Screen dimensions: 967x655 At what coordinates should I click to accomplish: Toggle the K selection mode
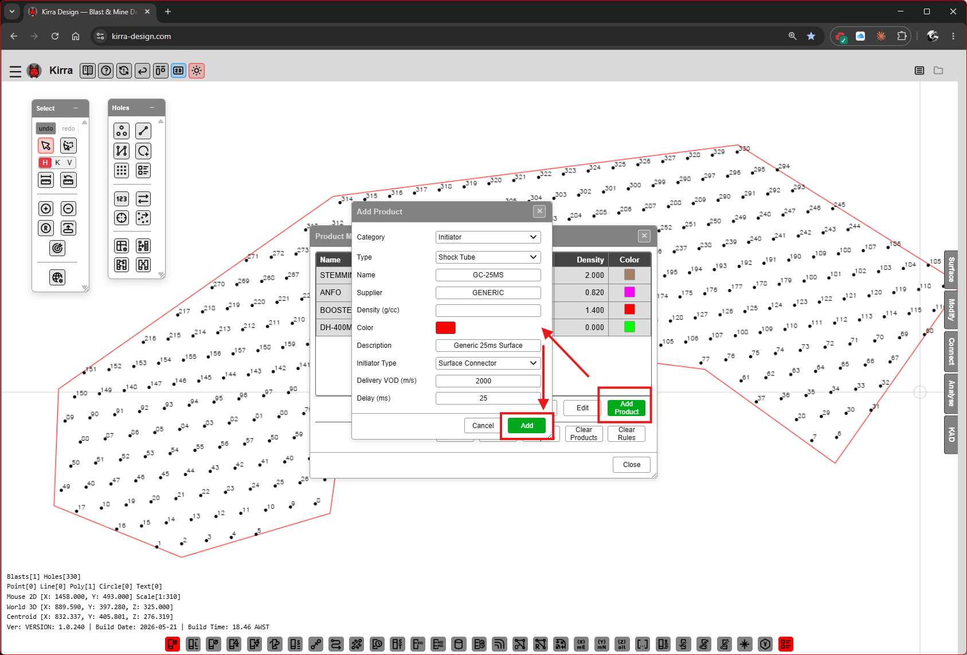[x=57, y=163]
